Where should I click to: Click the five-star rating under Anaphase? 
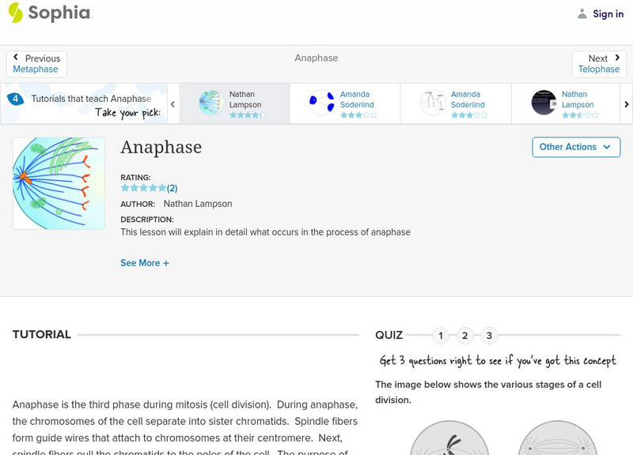tap(143, 188)
